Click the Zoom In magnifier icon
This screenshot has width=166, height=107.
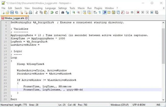pos(74,13)
